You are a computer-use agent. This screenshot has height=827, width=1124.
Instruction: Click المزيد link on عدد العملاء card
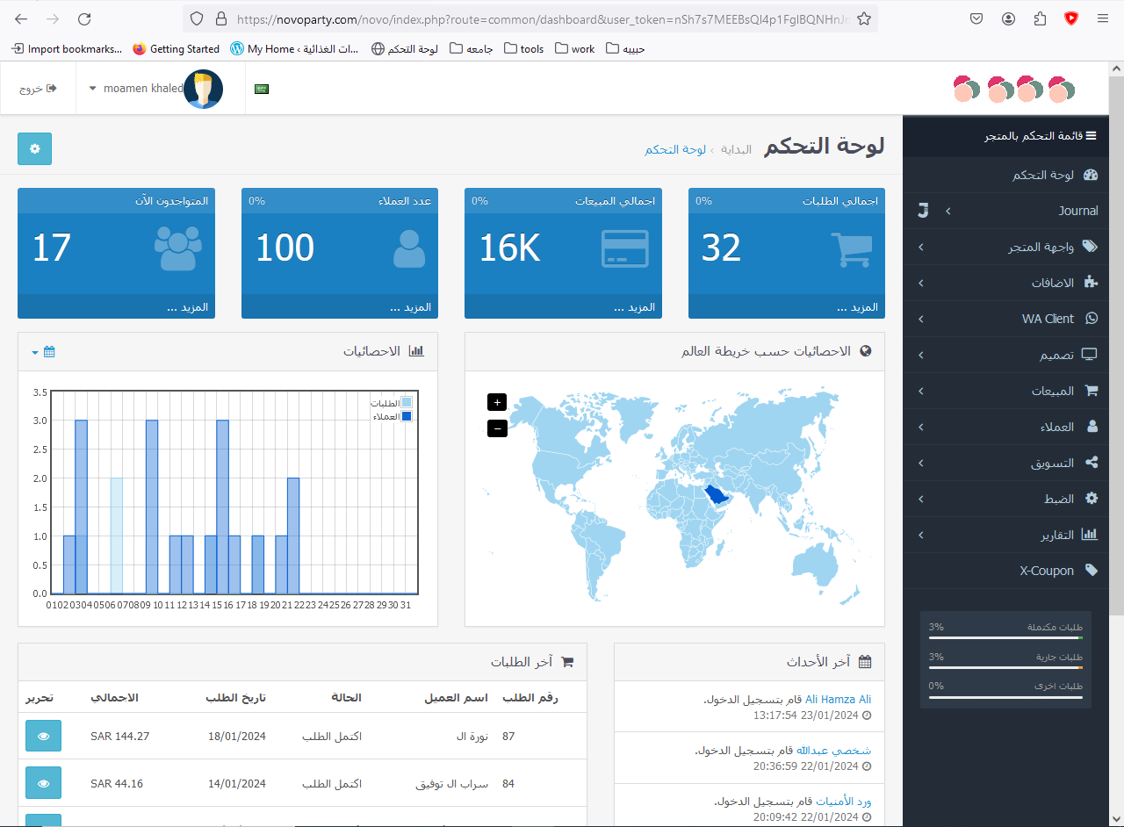[x=411, y=307]
